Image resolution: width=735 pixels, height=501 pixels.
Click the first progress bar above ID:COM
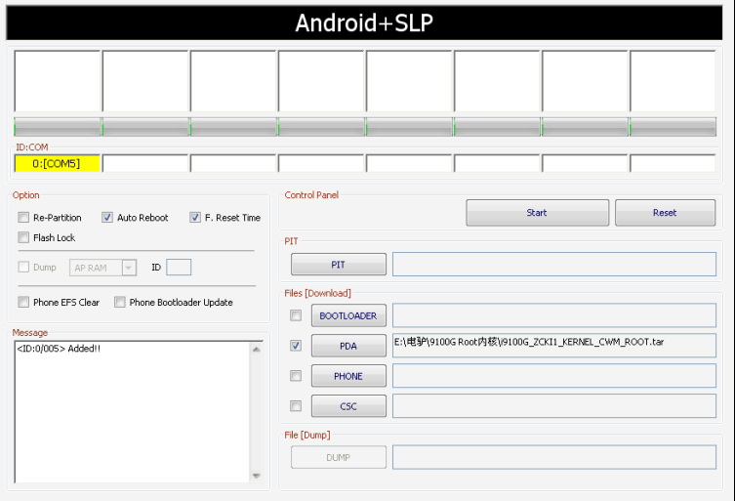pos(58,127)
